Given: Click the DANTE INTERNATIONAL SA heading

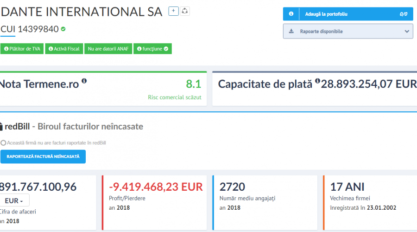Looking at the screenshot, I should 82,12.
